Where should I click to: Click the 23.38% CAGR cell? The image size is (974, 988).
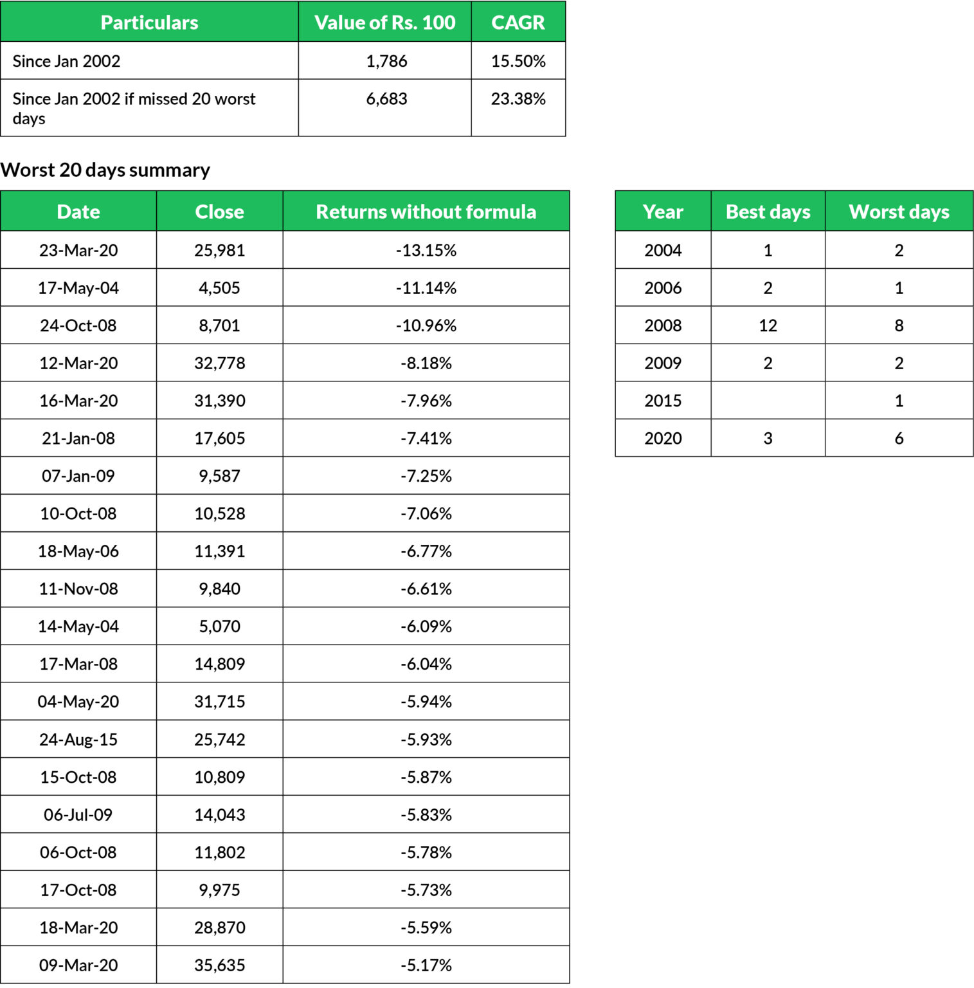(x=518, y=99)
